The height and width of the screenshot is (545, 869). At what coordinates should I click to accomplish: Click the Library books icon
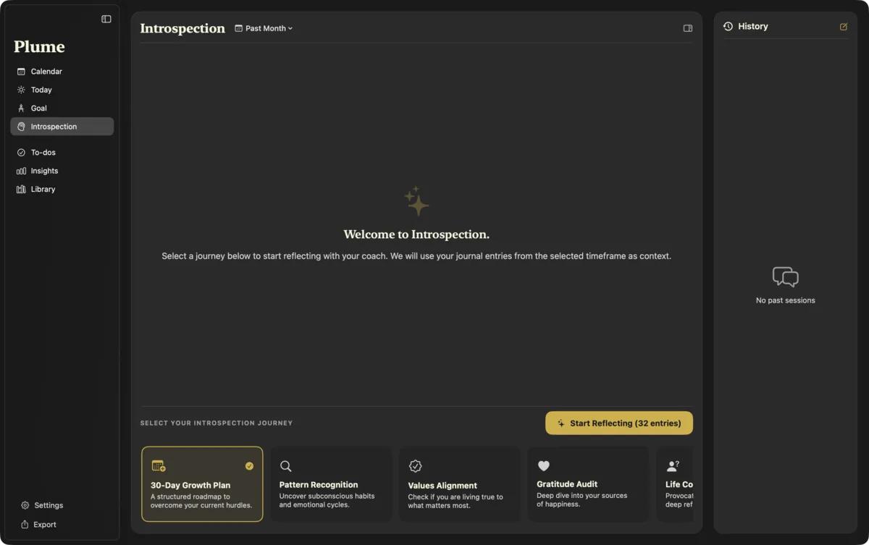[x=21, y=189]
